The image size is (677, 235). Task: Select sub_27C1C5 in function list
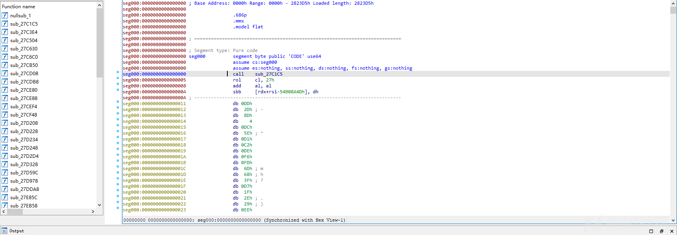click(24, 24)
